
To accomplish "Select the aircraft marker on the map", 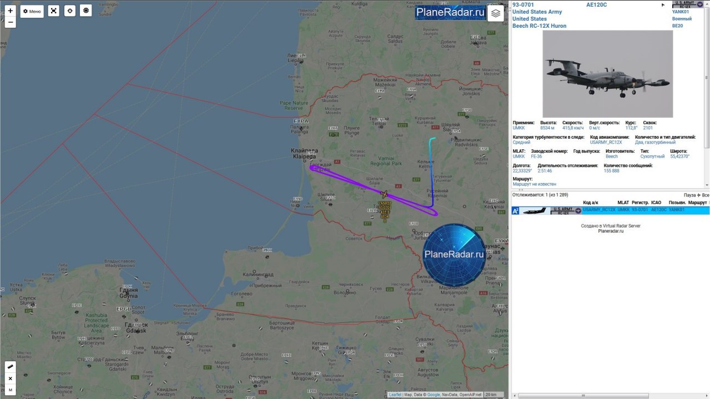I will [x=384, y=194].
